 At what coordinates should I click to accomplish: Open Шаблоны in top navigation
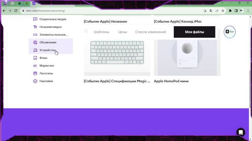coord(102,32)
